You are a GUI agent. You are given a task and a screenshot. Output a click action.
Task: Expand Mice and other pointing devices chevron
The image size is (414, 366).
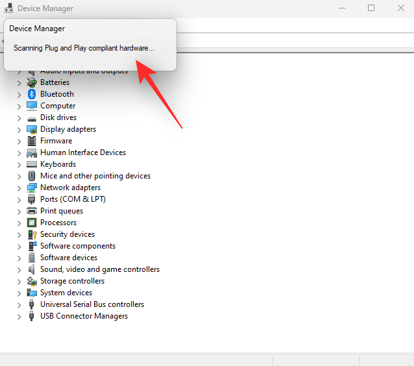(19, 176)
